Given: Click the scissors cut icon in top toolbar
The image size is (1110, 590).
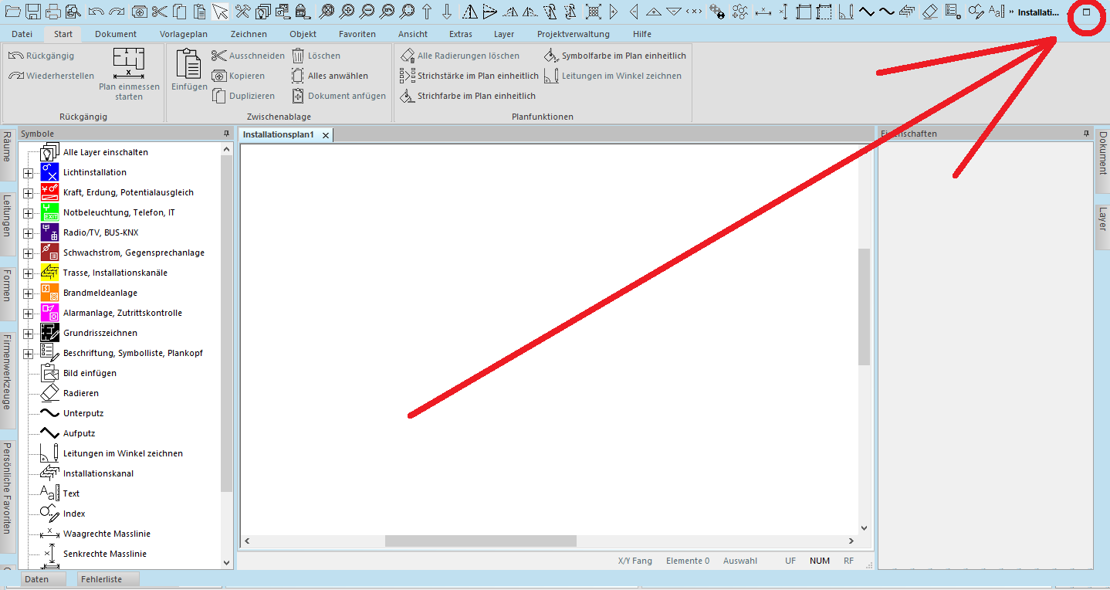Looking at the screenshot, I should 159,12.
